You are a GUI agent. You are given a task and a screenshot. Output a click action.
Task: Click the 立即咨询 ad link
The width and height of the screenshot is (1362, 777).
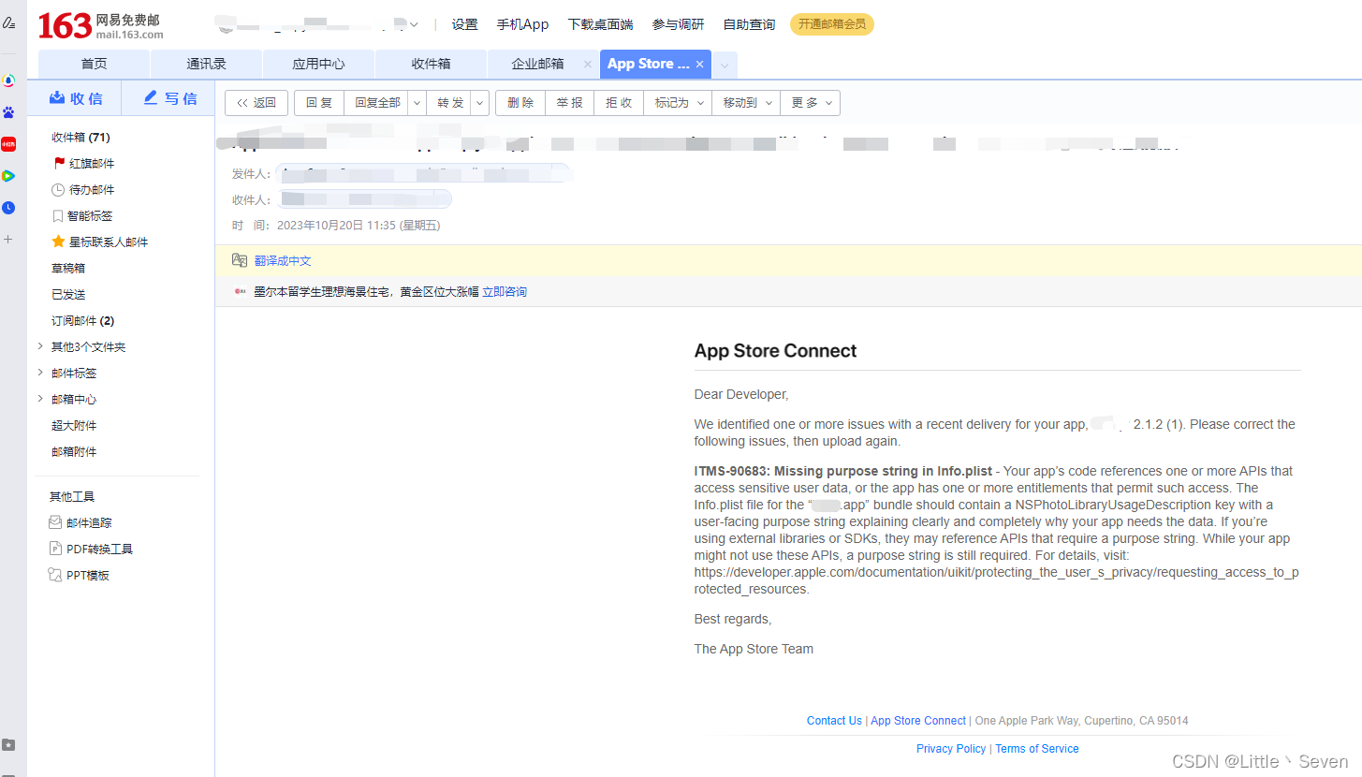tap(505, 292)
